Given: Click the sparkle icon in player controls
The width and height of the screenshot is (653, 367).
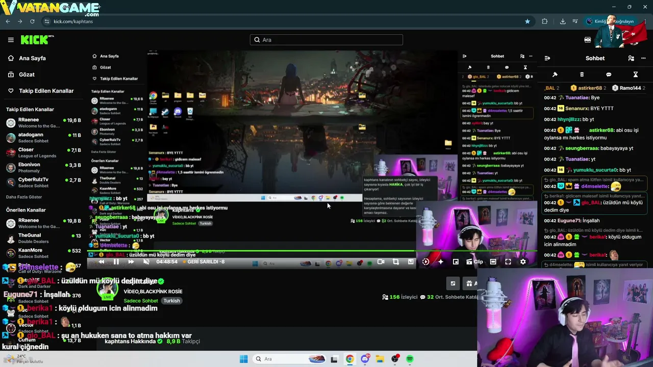Looking at the screenshot, I should coord(441,262).
